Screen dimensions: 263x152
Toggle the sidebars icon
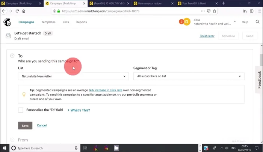(x=252, y=11)
